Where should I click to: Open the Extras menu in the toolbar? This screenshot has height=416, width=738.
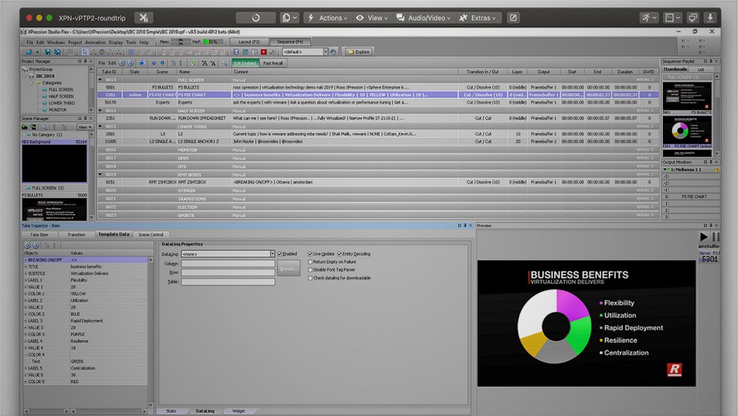point(477,18)
